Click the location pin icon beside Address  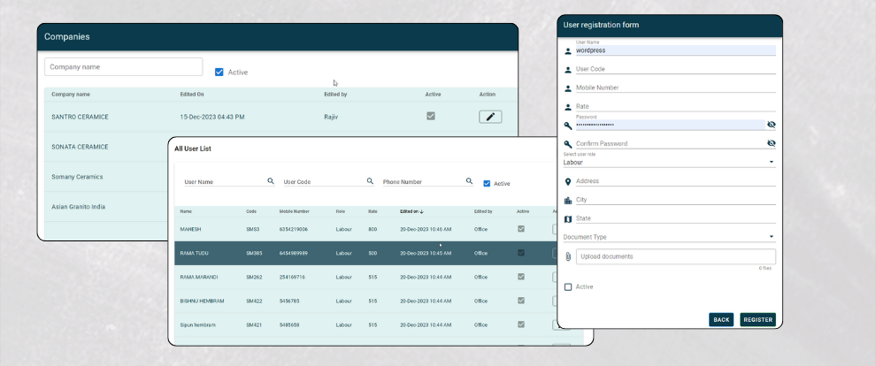(568, 181)
